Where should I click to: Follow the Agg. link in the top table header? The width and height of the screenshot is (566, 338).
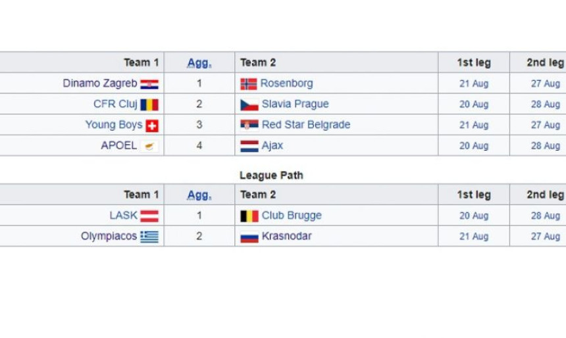click(199, 62)
